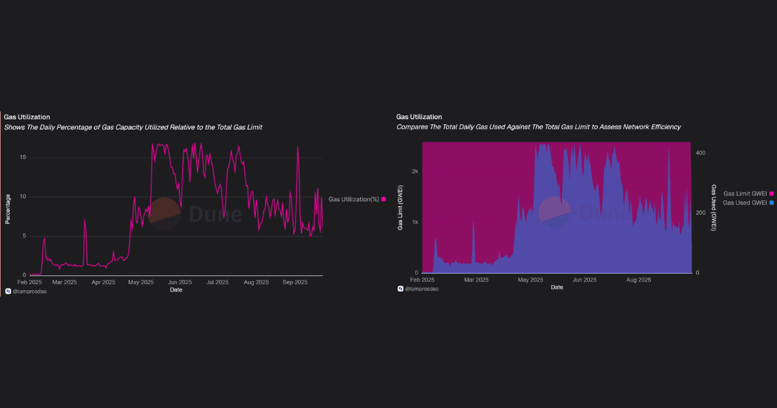Select the left Gas Utilization chart header
The height and width of the screenshot is (408, 777).
(26, 117)
